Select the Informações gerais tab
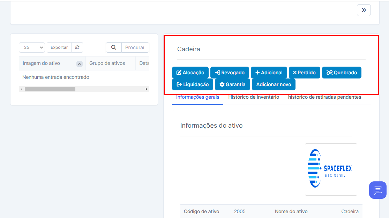Image resolution: width=389 pixels, height=218 pixels. click(197, 97)
